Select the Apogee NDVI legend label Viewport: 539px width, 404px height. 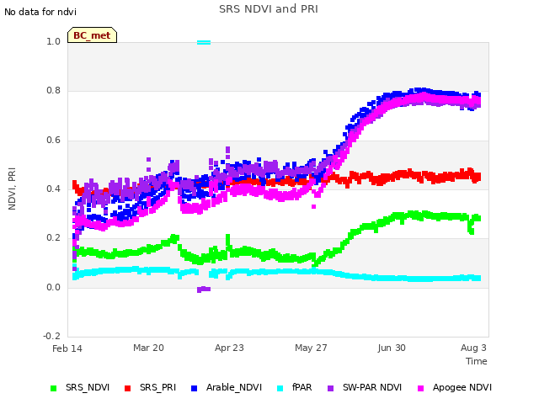462,387
